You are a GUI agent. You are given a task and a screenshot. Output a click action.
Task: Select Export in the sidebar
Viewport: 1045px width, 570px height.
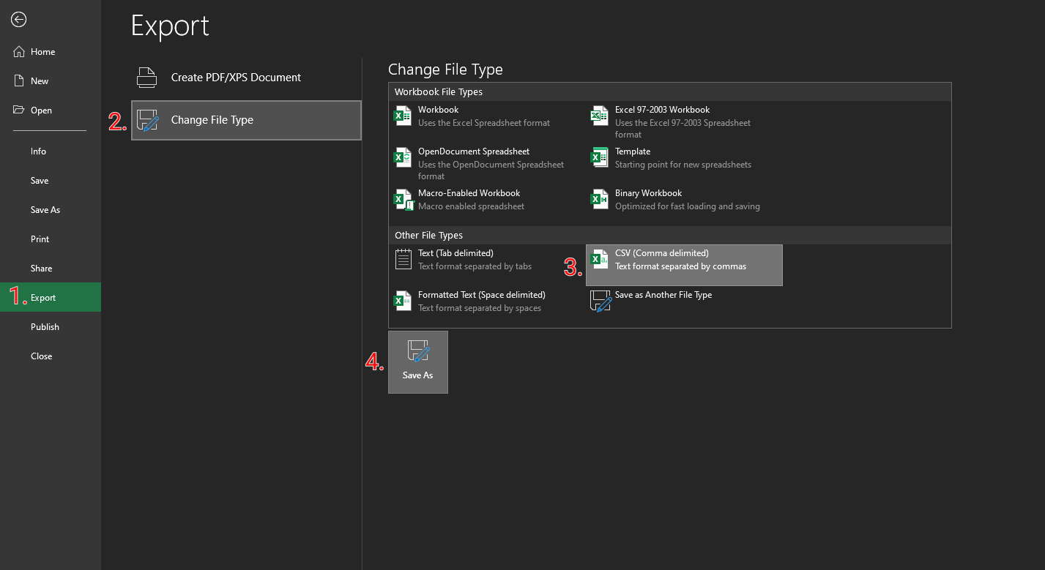51,297
